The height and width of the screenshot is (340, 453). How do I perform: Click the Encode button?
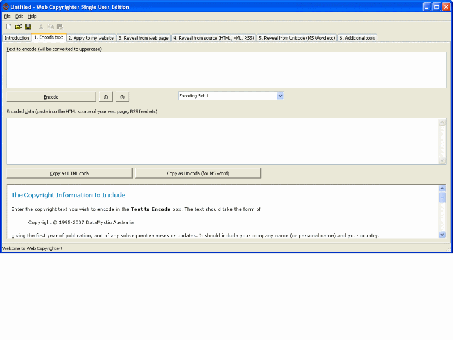point(51,96)
